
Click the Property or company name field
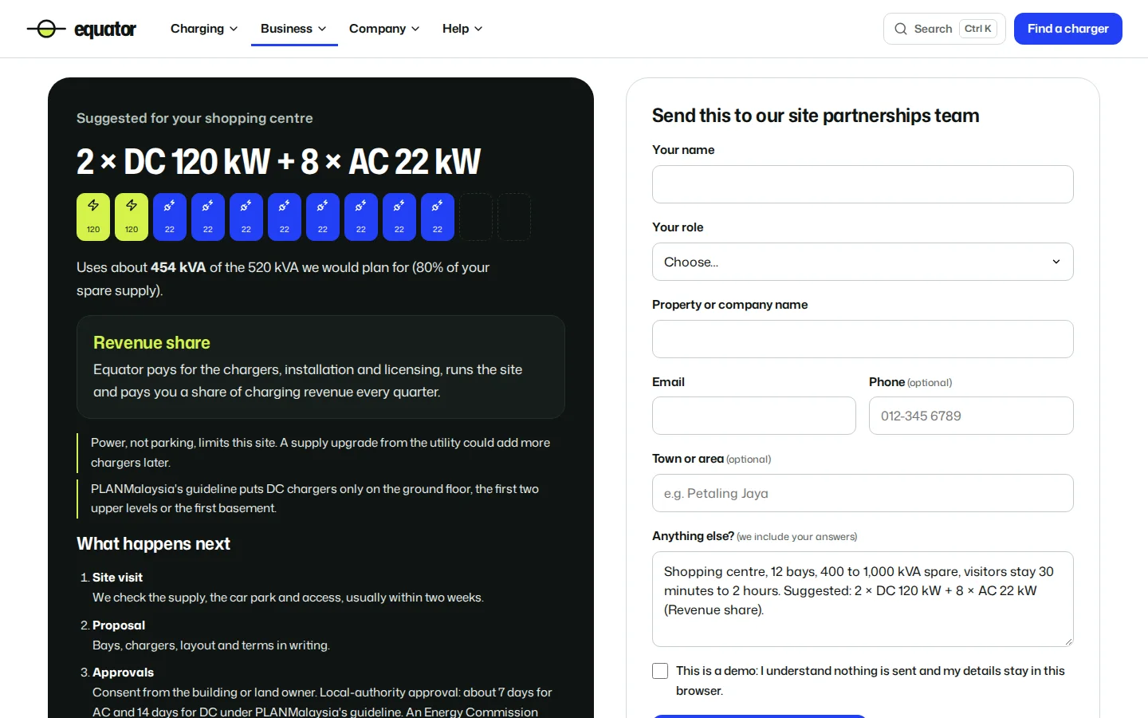(x=863, y=339)
